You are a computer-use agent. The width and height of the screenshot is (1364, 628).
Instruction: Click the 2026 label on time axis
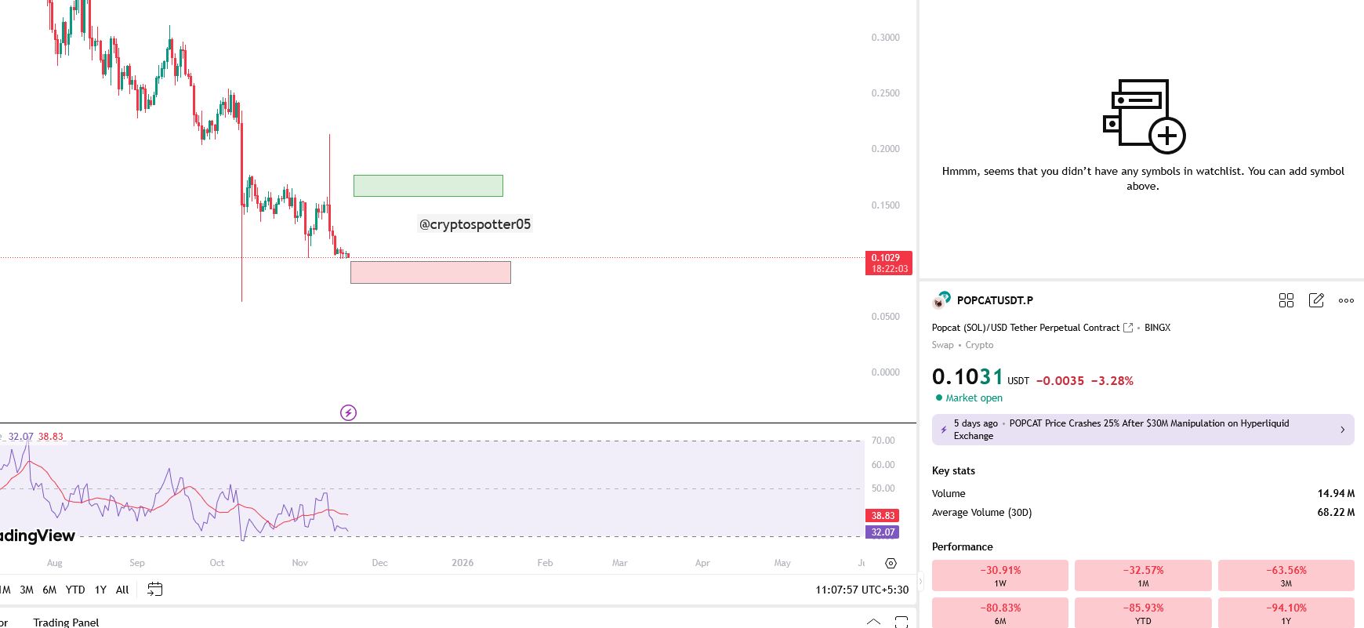(x=463, y=563)
